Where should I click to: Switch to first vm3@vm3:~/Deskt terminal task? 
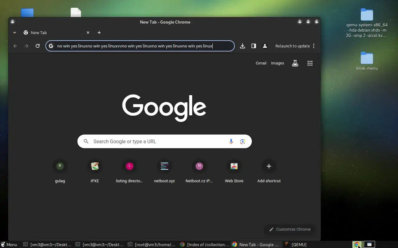pos(48,245)
